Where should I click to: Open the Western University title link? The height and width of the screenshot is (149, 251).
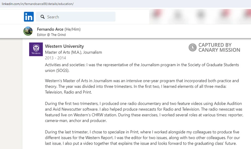pyautogui.click(x=64, y=46)
